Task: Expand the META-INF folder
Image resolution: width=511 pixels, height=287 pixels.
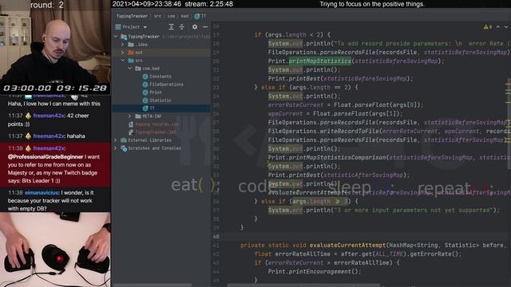Action: tap(130, 116)
